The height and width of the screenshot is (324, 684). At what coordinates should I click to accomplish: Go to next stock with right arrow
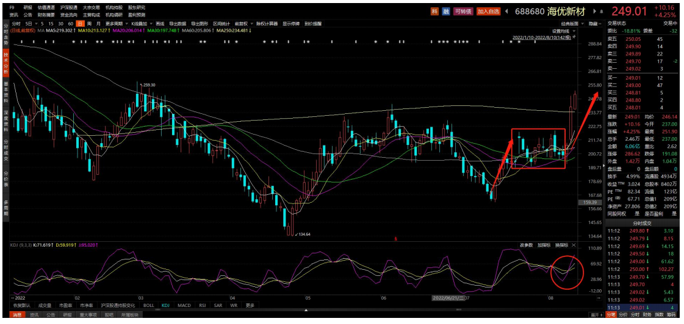coord(594,11)
